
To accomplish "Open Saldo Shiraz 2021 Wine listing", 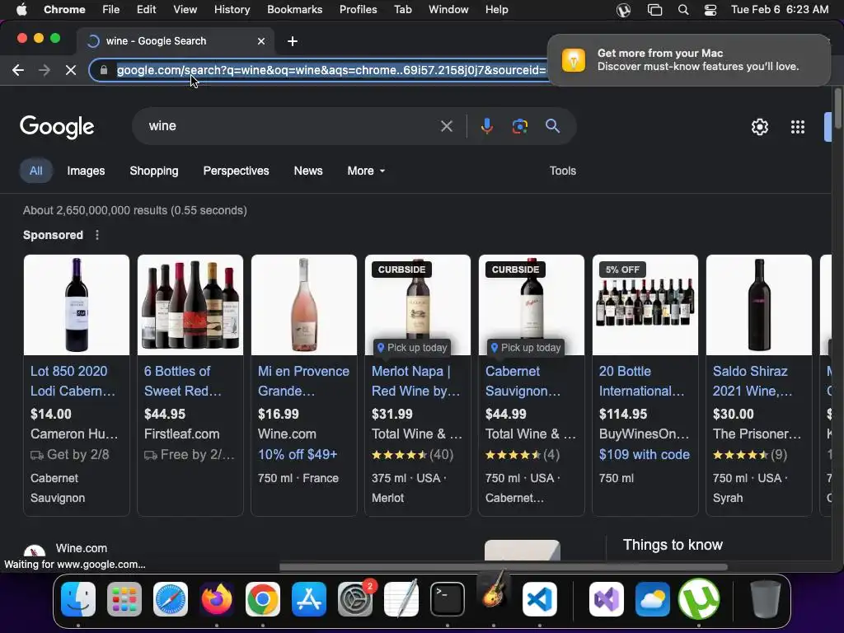I will (752, 381).
